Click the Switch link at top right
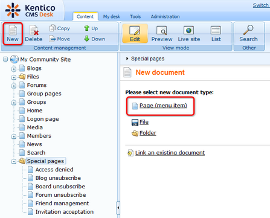Viewport: 270px width, 218px height. (261, 5)
